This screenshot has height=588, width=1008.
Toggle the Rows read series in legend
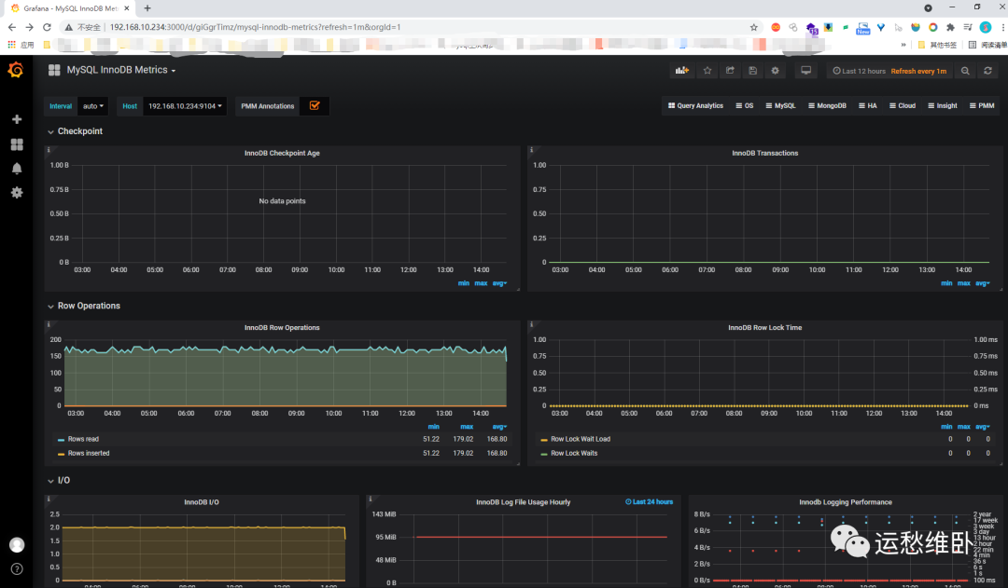(x=83, y=439)
